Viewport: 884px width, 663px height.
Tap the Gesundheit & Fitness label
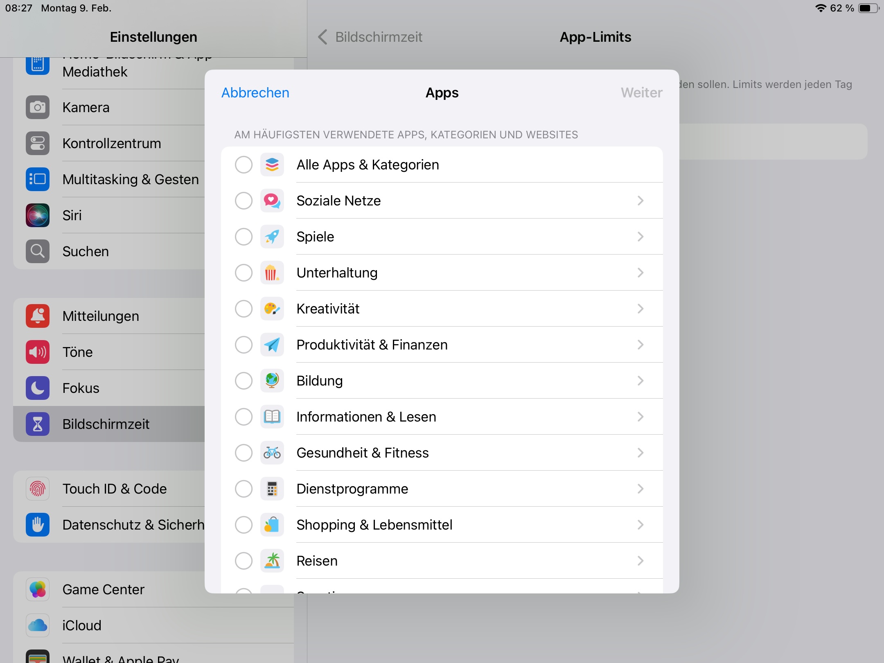[x=363, y=453]
